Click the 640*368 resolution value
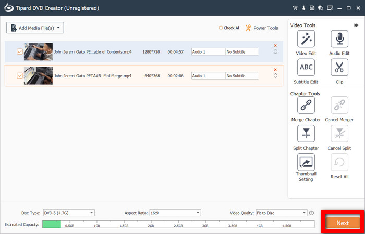Image resolution: width=365 pixels, height=234 pixels. (x=152, y=76)
